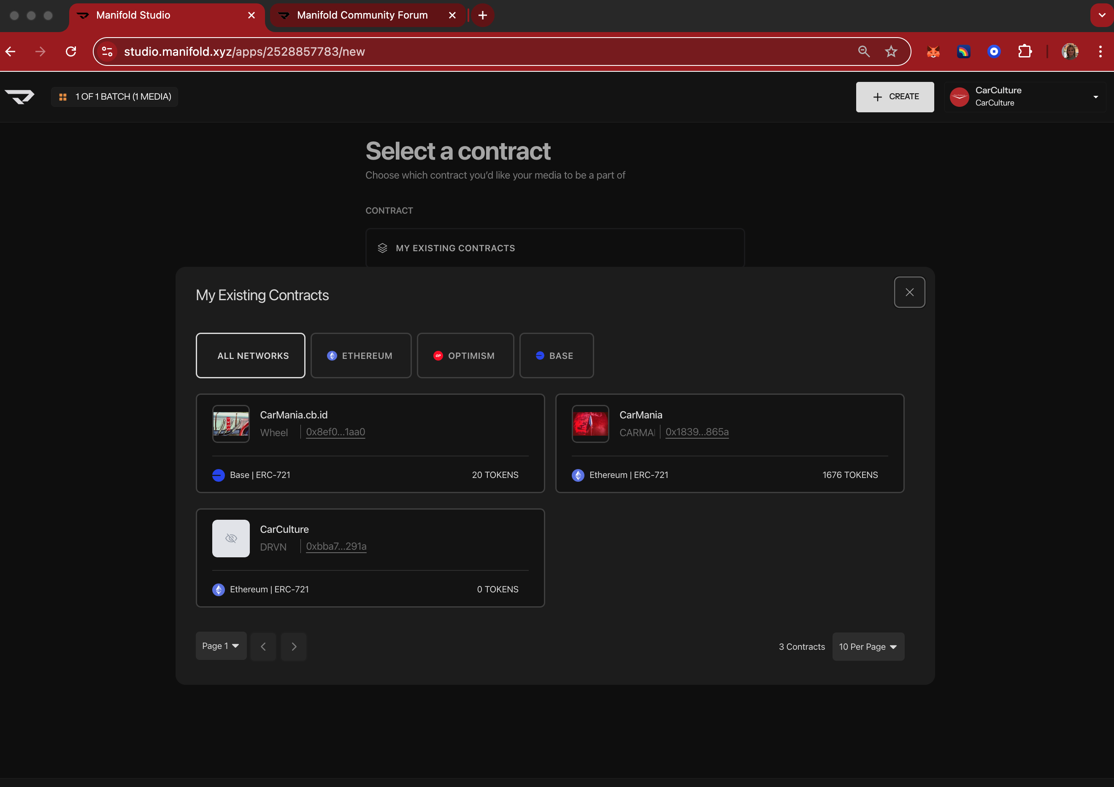
Task: Go to the previous contracts page
Action: [263, 646]
